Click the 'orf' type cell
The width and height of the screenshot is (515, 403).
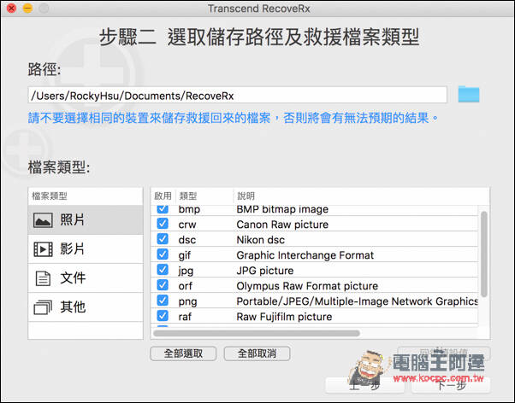tap(186, 286)
